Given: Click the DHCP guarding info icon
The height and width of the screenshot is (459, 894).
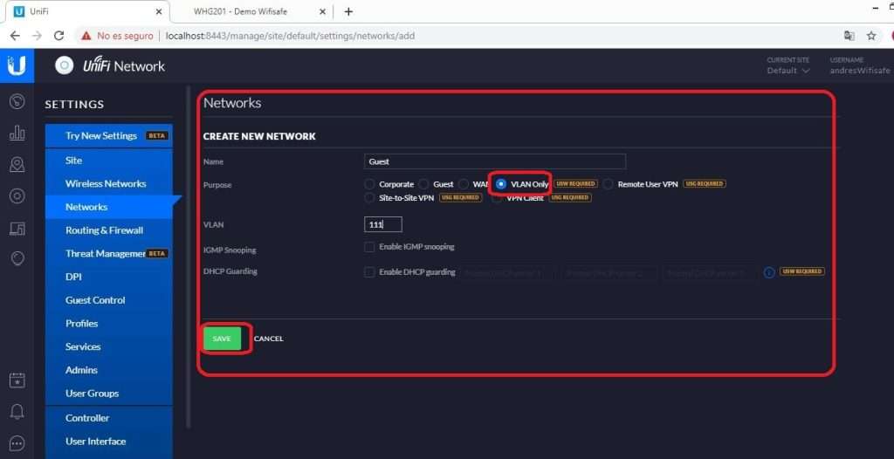Looking at the screenshot, I should [x=769, y=272].
